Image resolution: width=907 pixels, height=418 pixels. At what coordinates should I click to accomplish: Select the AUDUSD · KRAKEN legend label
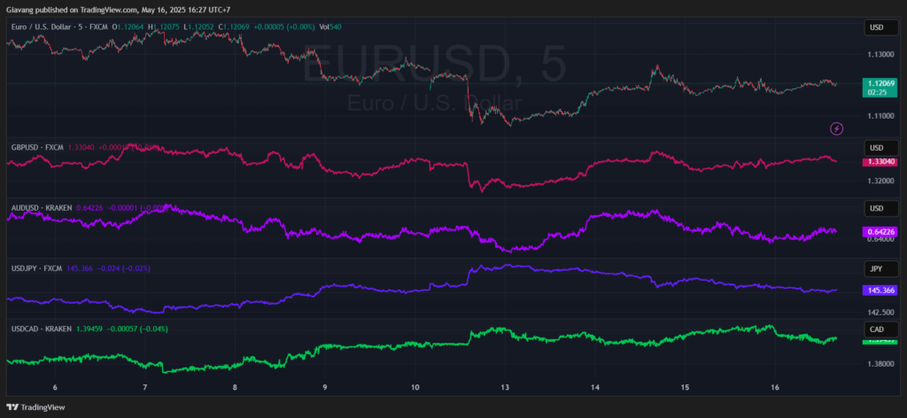(x=42, y=207)
